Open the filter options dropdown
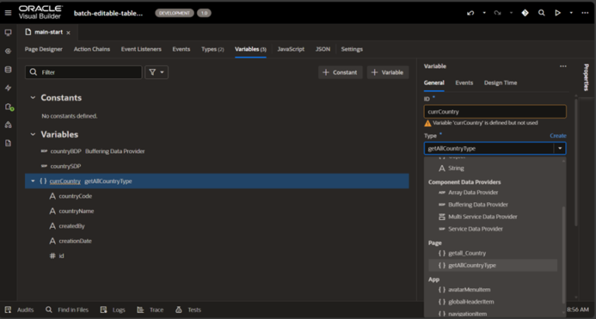Image resolution: width=596 pixels, height=319 pixels. coord(157,72)
